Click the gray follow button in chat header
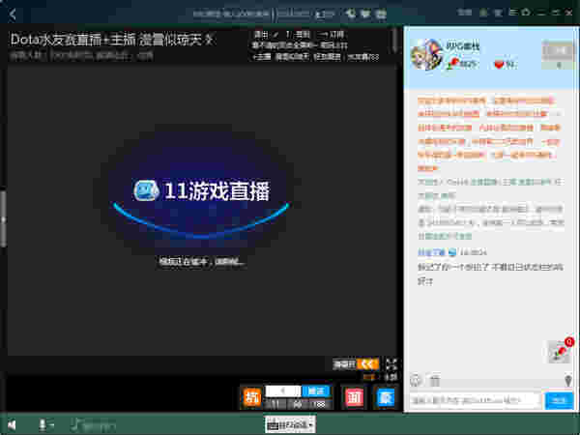 tap(558, 51)
